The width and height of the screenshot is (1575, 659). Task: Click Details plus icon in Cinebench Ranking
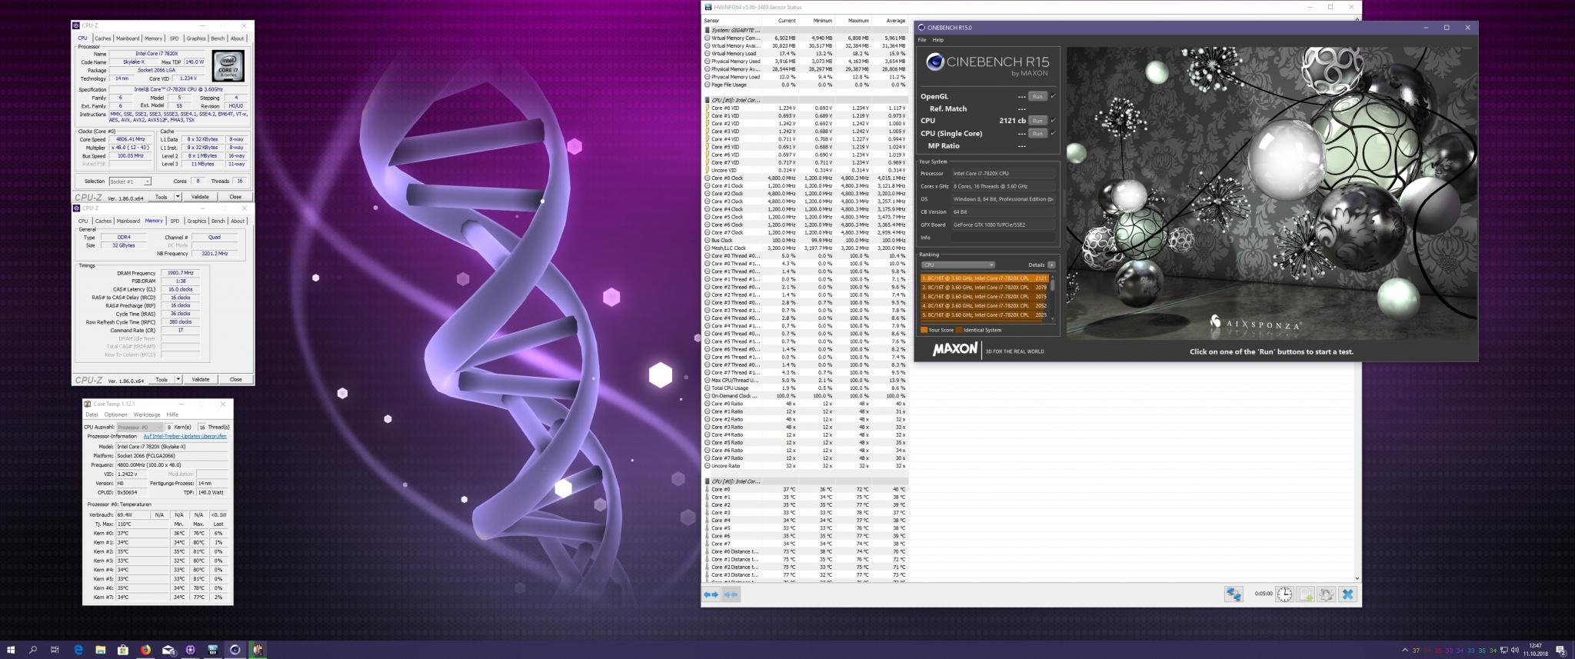tap(1051, 265)
